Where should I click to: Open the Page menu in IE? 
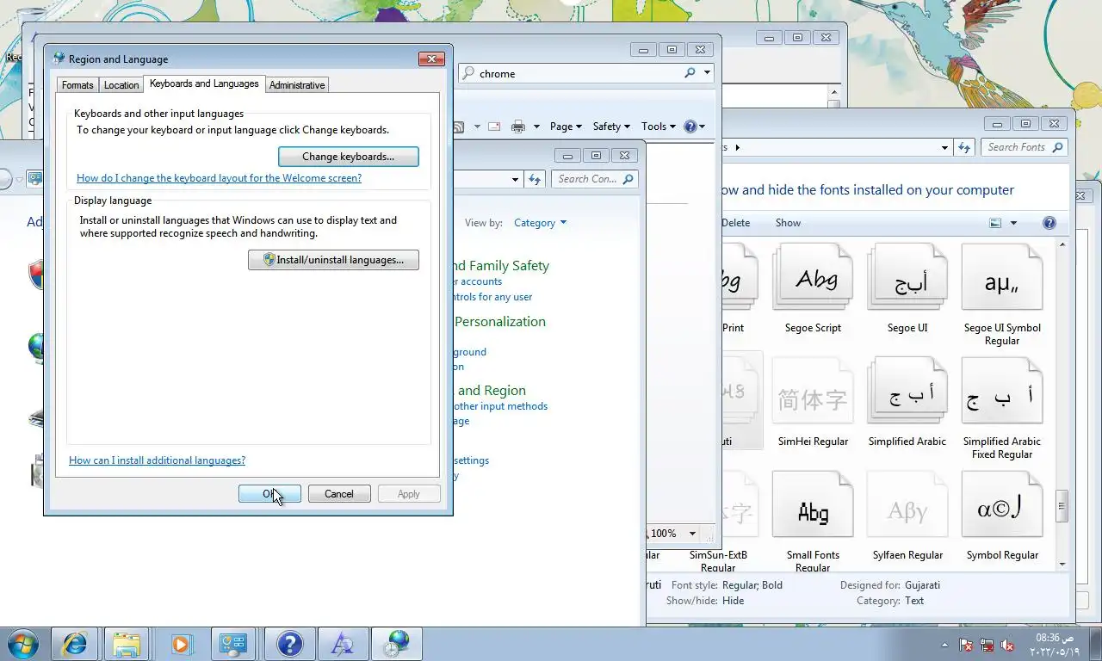566,127
